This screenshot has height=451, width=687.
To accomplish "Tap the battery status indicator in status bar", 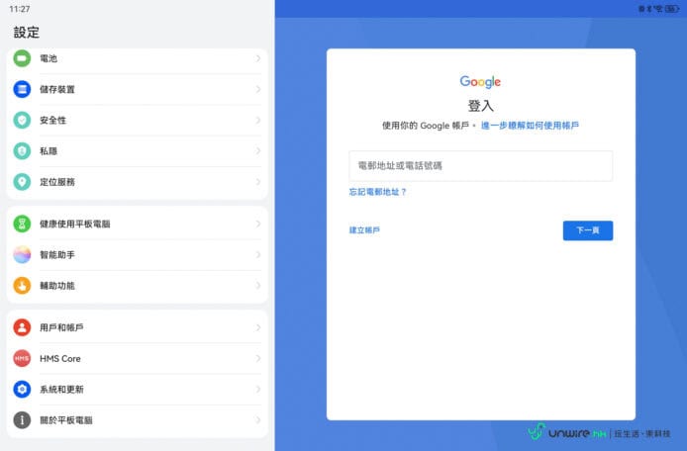I will click(672, 8).
